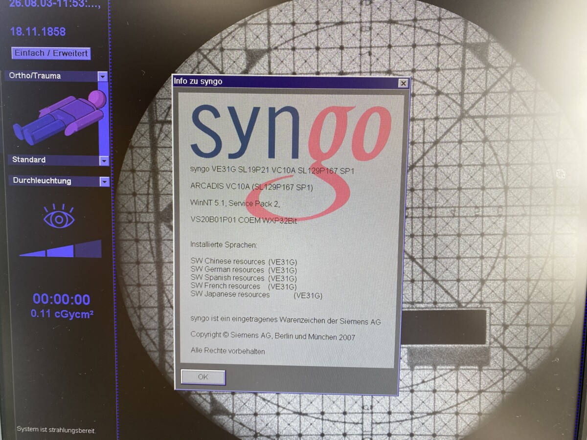Click the ARCADIS VC10A version line
Screen dimensions: 587x440
251,187
